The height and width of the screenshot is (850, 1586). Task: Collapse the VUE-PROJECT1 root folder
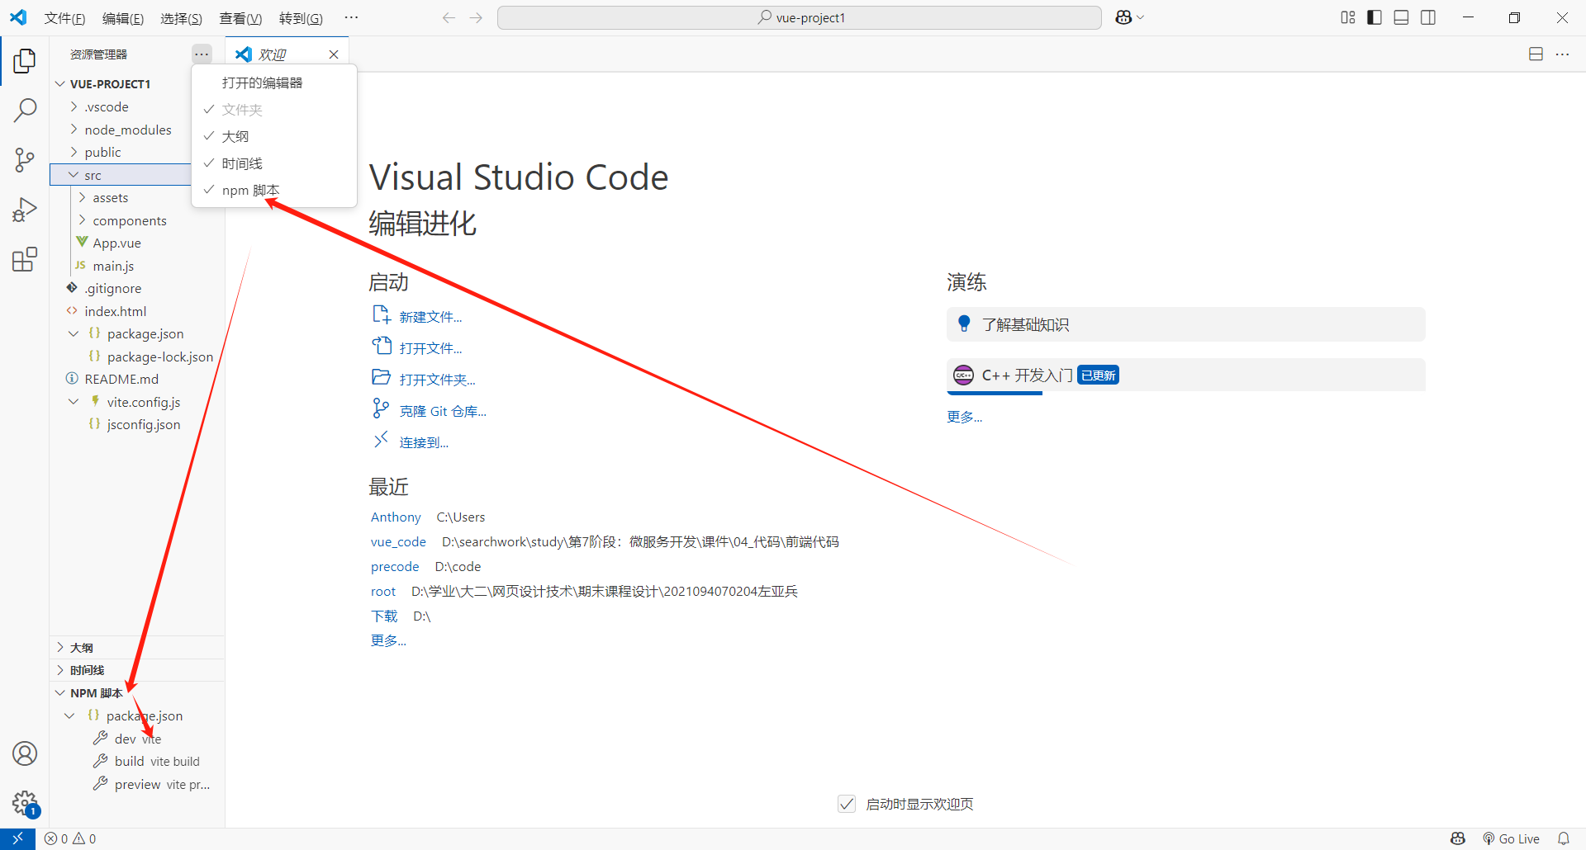[x=60, y=84]
